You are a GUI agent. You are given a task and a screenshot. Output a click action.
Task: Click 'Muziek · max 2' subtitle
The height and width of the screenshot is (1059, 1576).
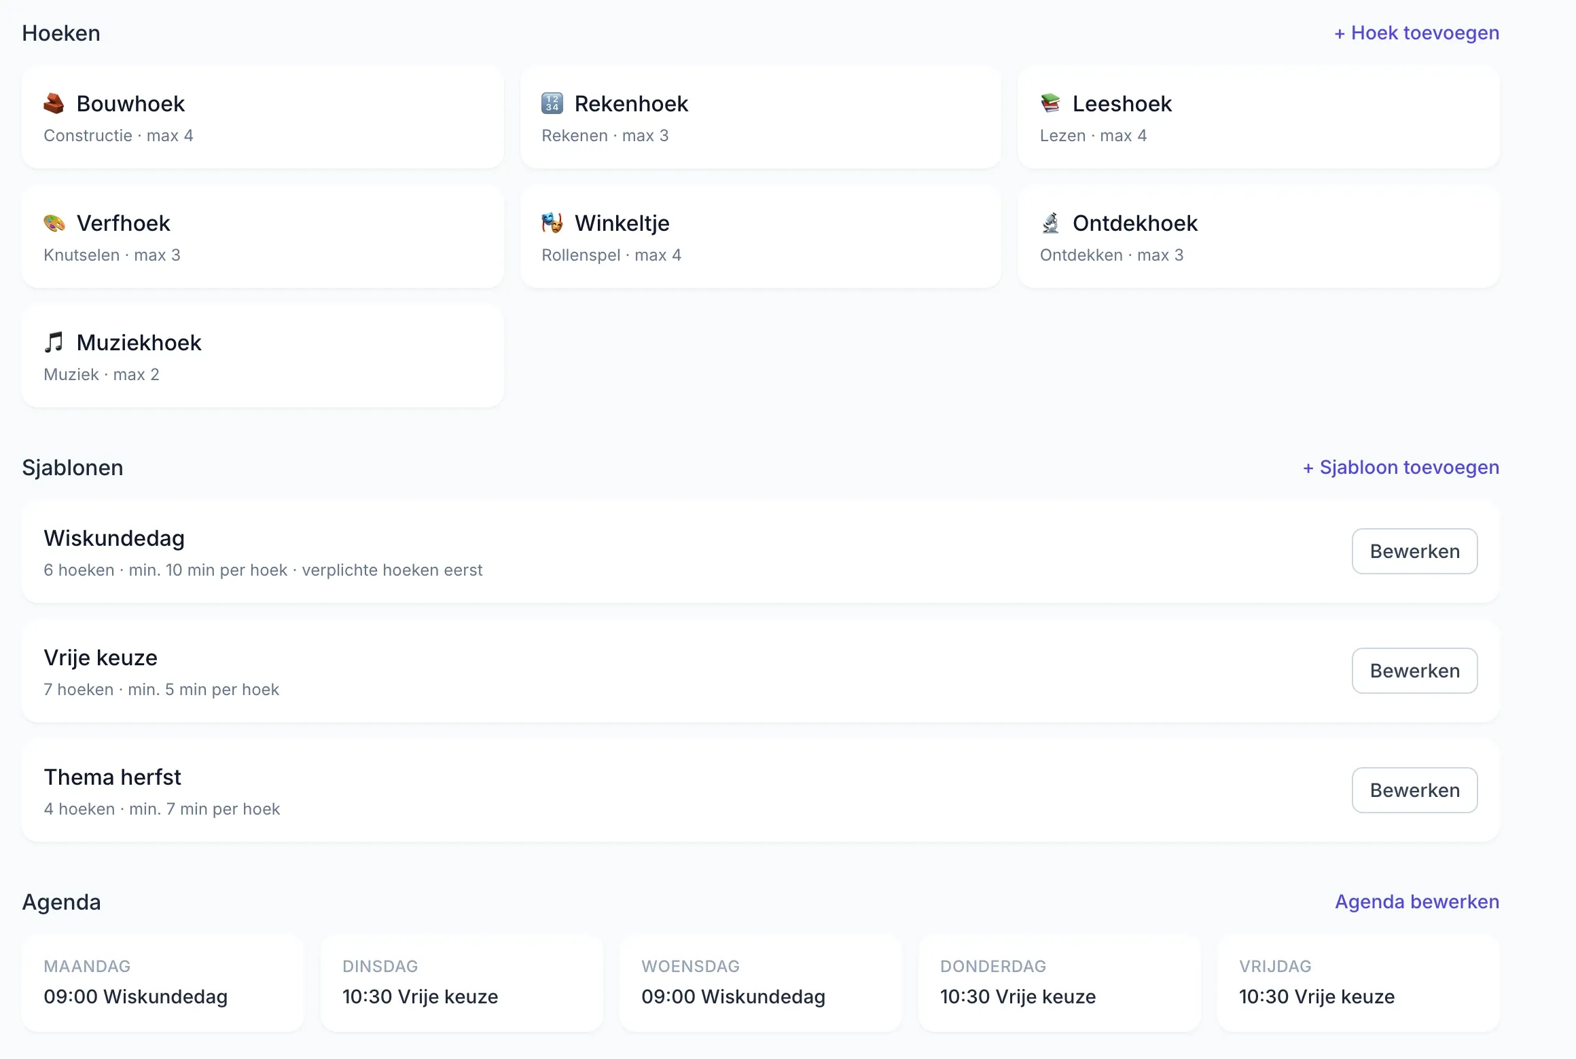pyautogui.click(x=101, y=375)
